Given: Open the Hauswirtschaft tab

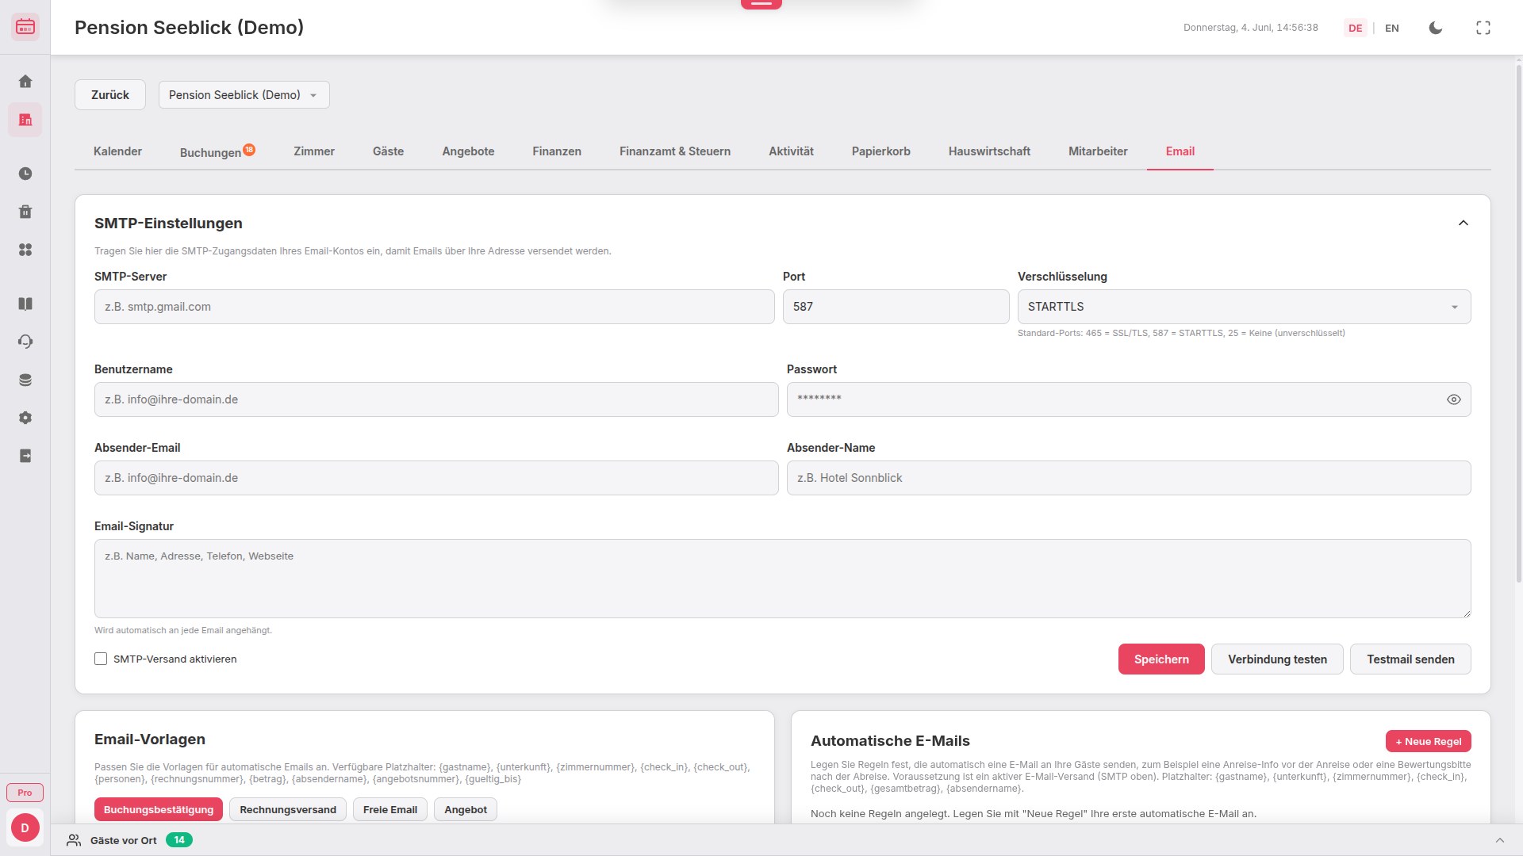Looking at the screenshot, I should coord(989,151).
